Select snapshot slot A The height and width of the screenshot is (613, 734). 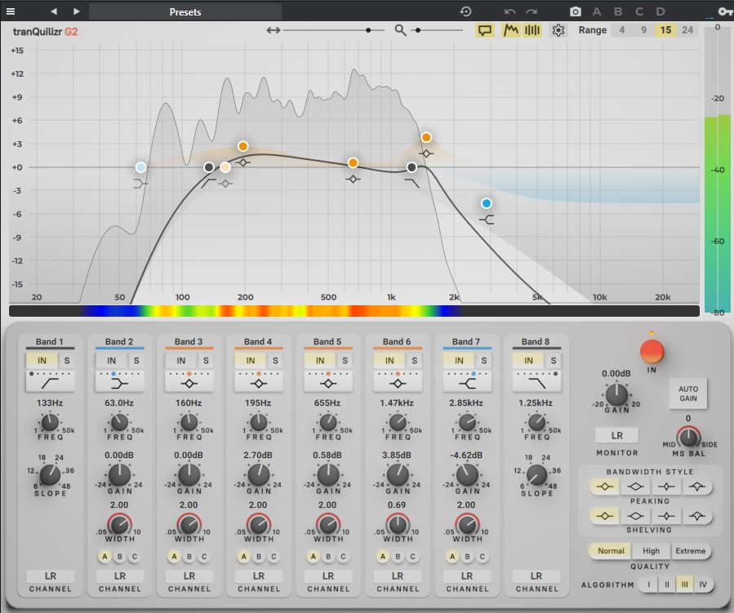coord(597,11)
